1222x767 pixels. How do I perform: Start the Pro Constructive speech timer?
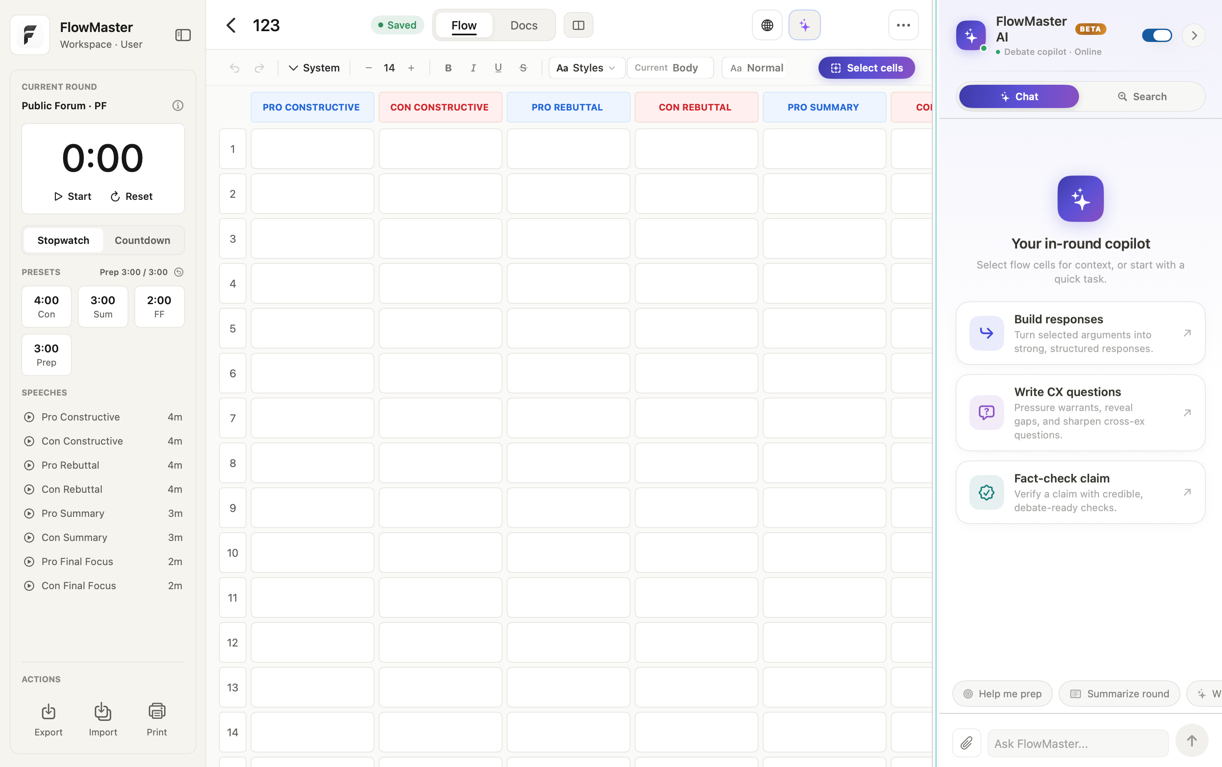pos(30,417)
